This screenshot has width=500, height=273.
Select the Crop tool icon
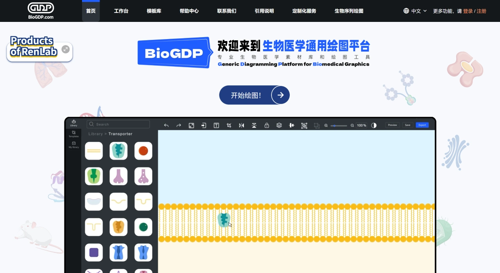point(229,126)
